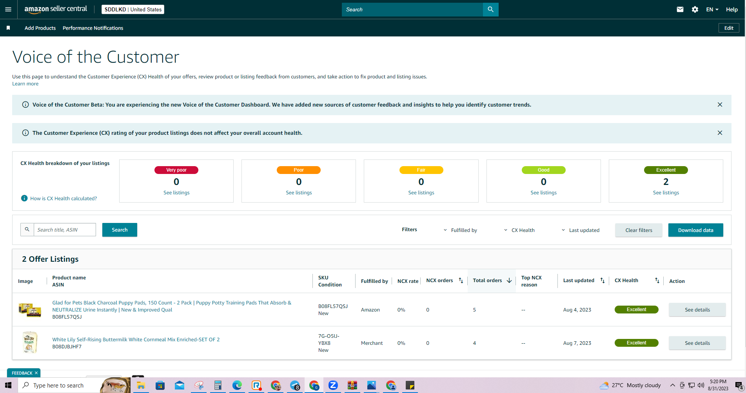See details for White Lily Cornmeal listing

click(x=697, y=343)
